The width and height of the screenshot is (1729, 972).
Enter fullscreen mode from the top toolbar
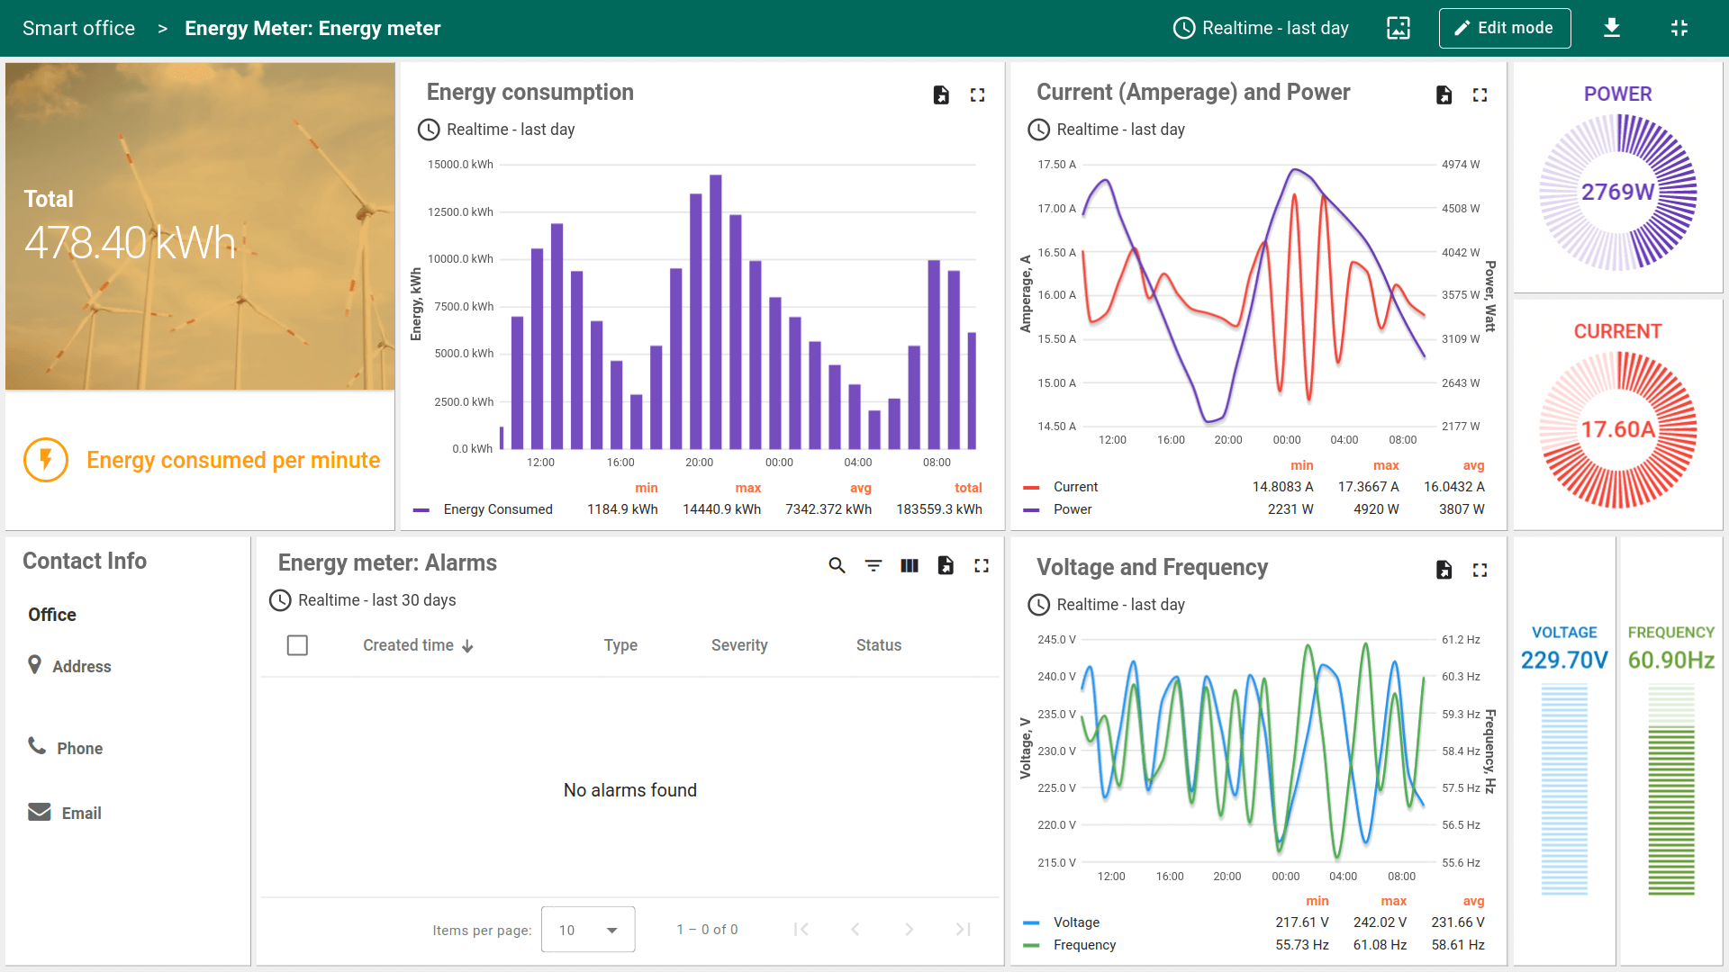coord(1679,28)
